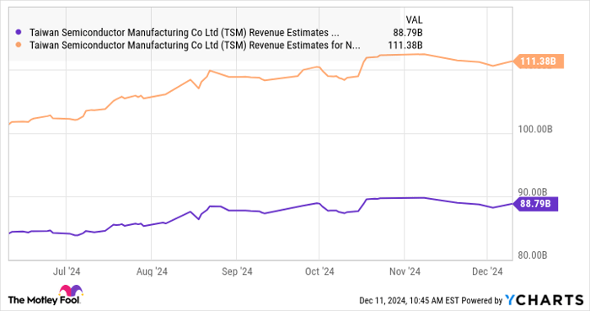Click the Oct '24 x-axis label
Viewport: 590px width, 311px height.
pos(319,271)
